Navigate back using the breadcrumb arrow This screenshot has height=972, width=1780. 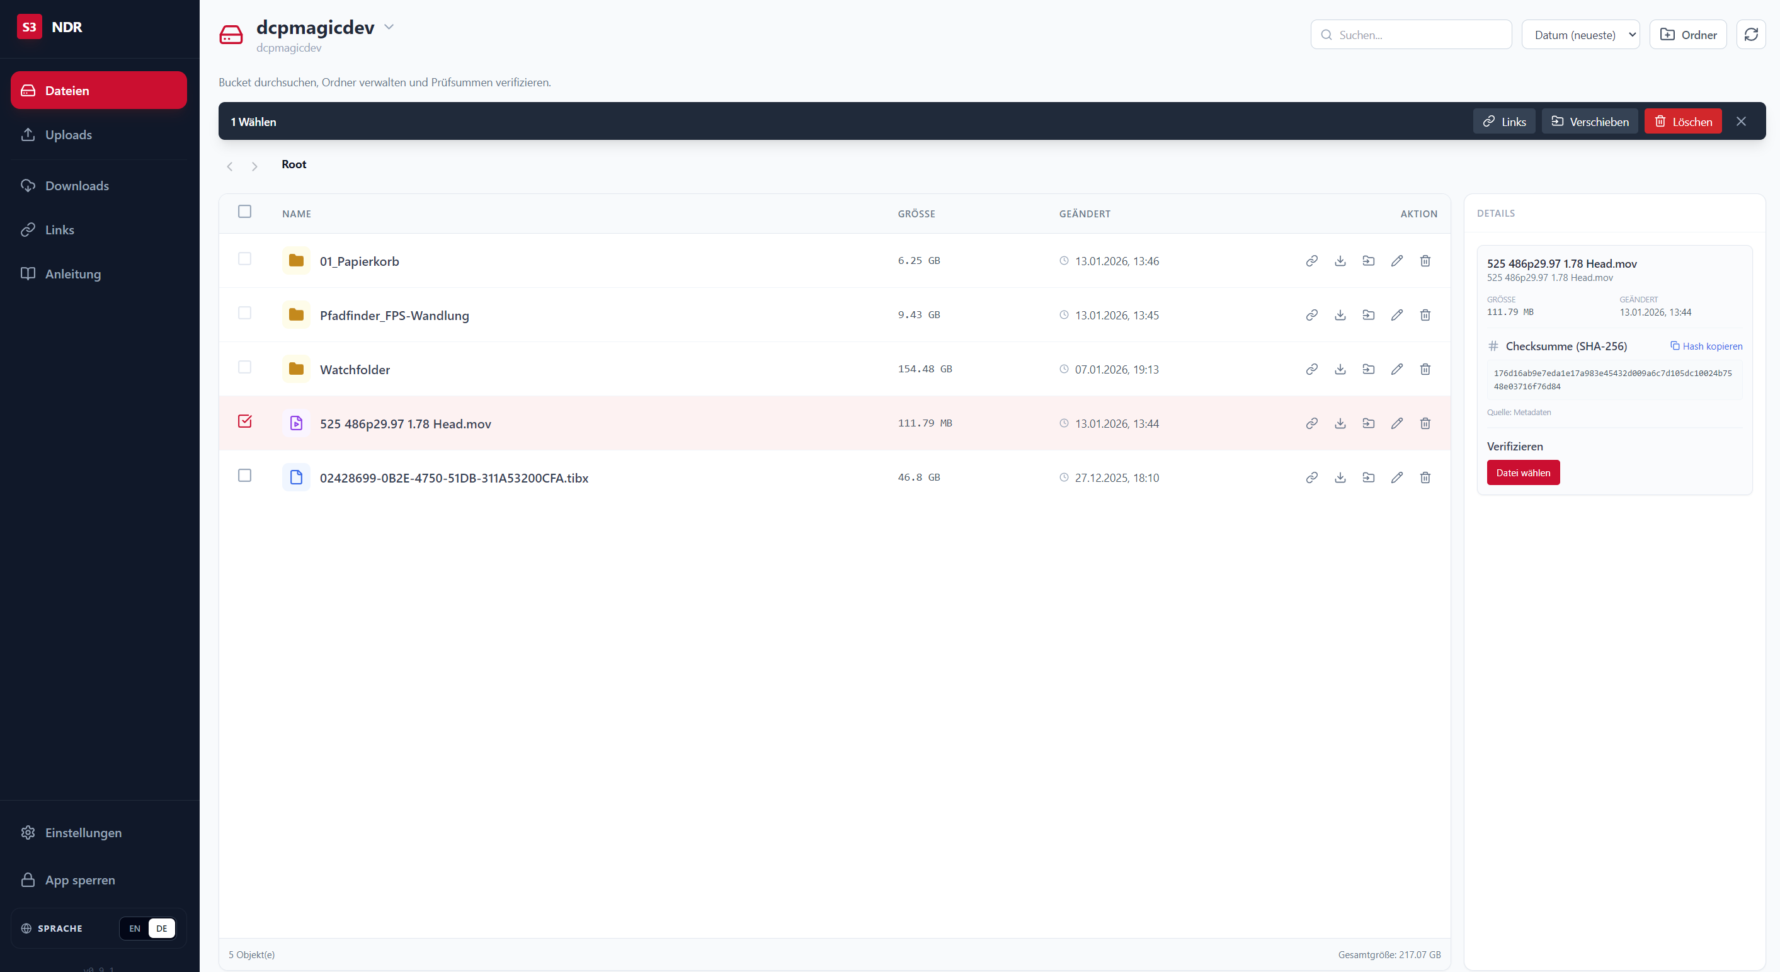point(229,166)
